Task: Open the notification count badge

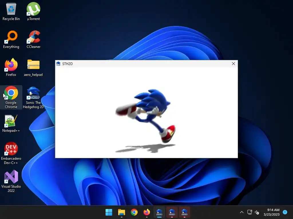Action: pos(285,212)
